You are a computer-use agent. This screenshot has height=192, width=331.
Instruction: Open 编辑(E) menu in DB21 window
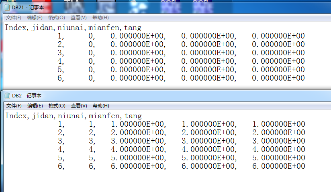(x=35, y=18)
